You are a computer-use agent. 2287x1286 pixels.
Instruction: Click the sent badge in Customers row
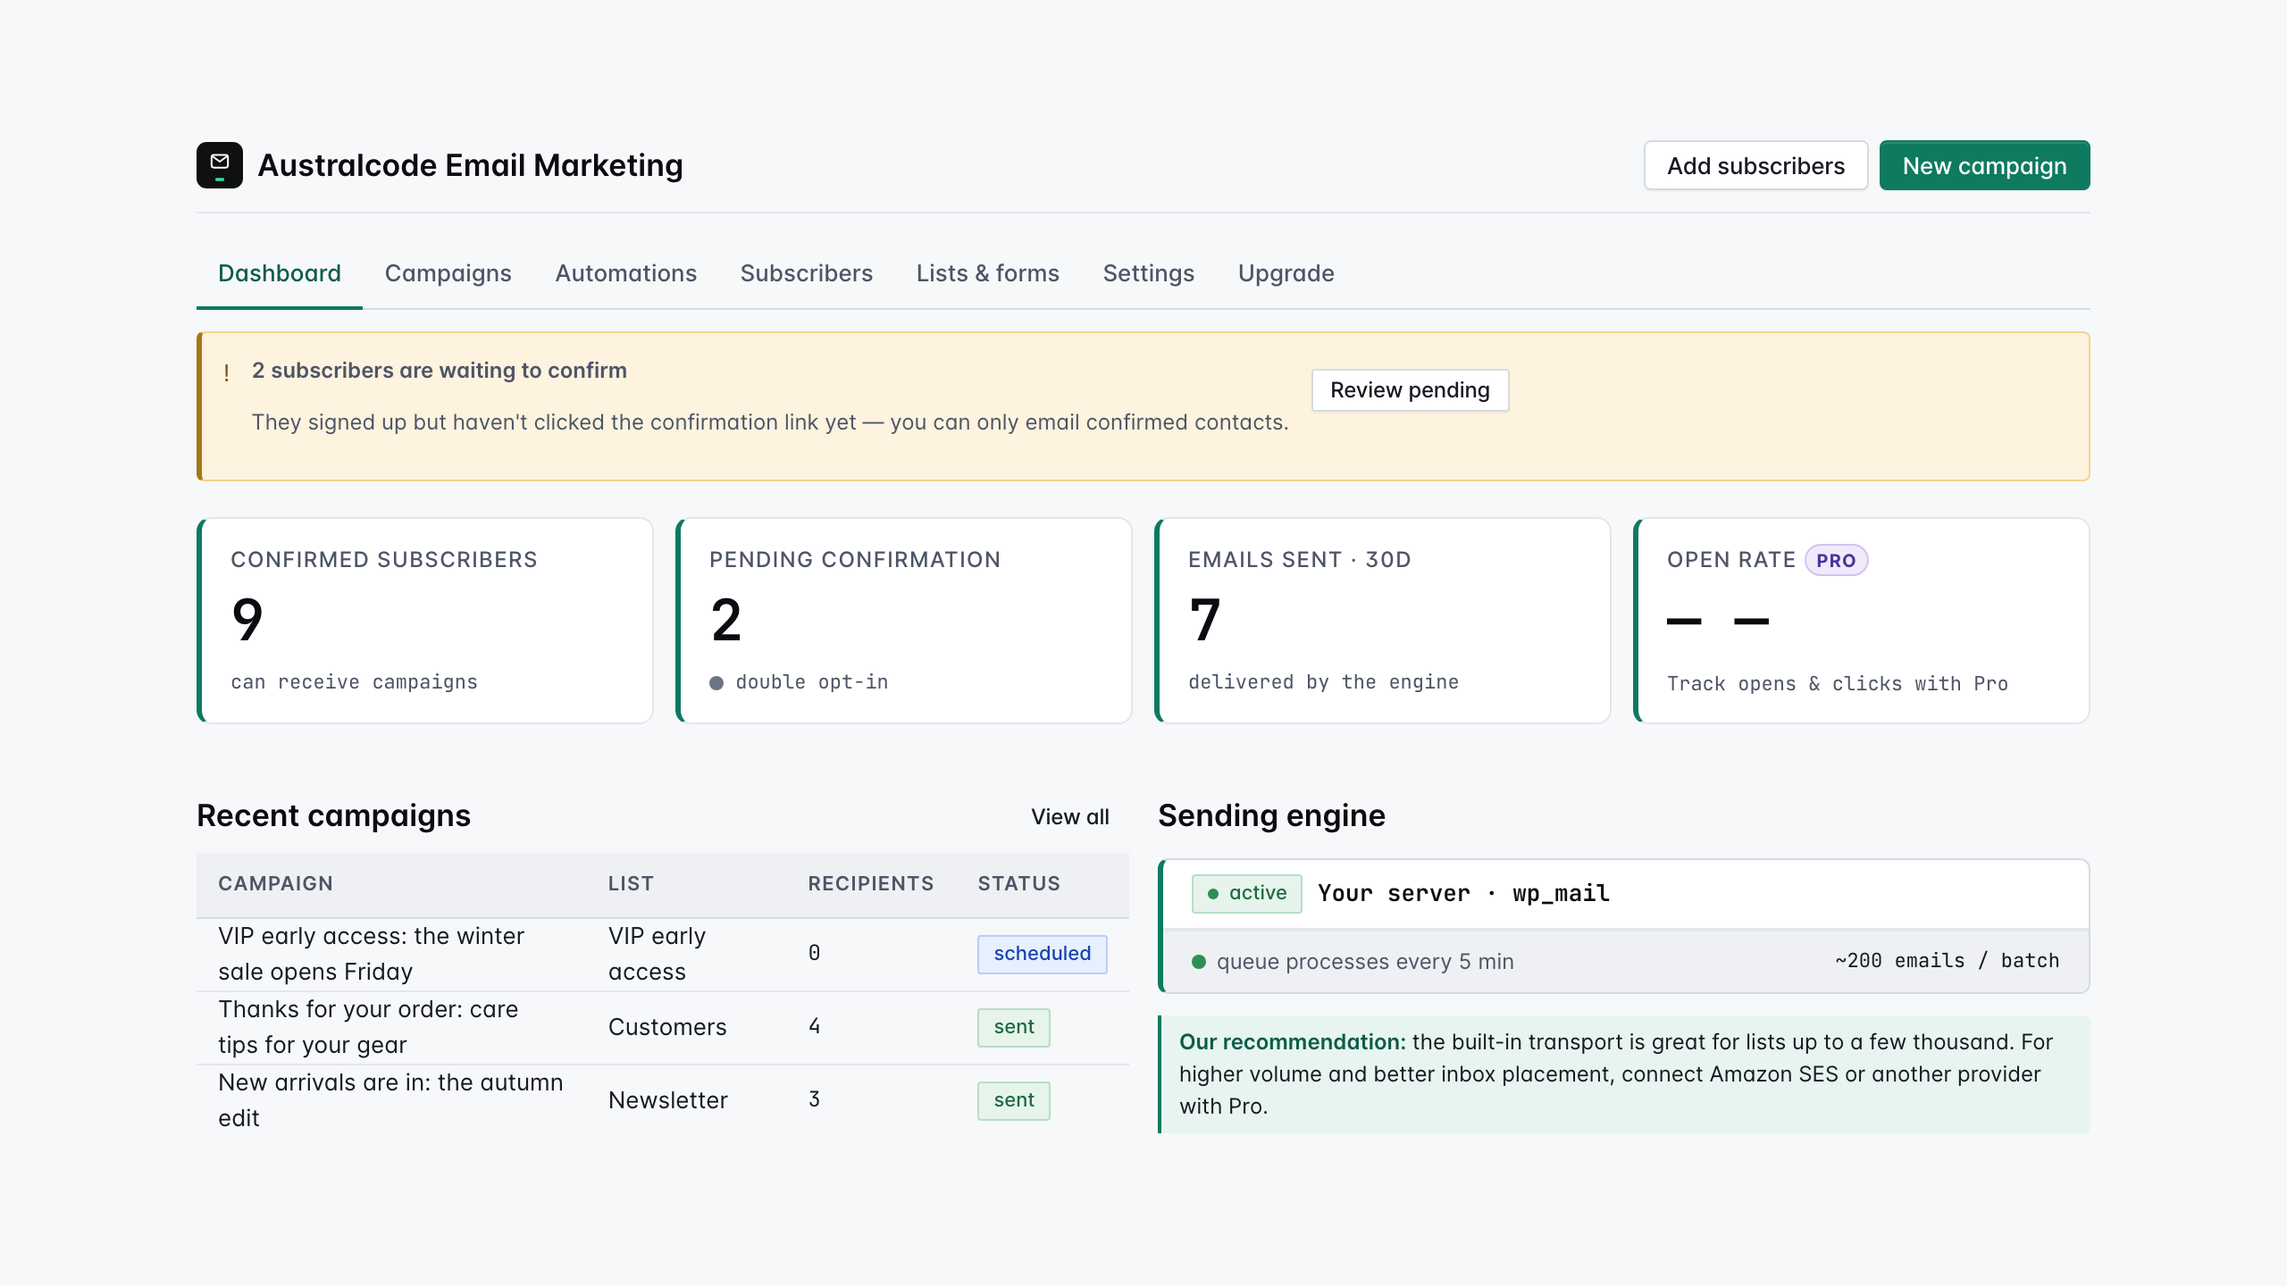(1014, 1027)
